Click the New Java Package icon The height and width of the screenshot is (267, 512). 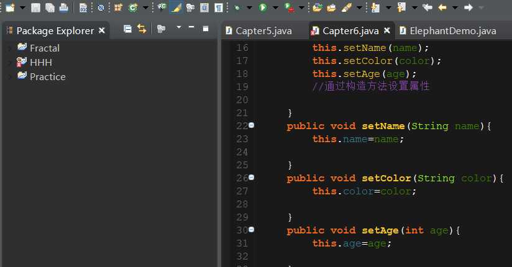(x=118, y=7)
